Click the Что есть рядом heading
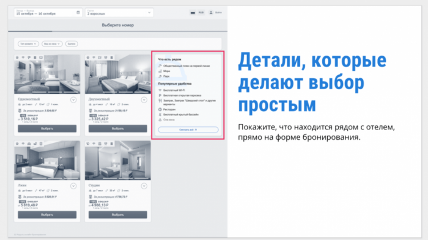The image size is (428, 240). pos(169,59)
